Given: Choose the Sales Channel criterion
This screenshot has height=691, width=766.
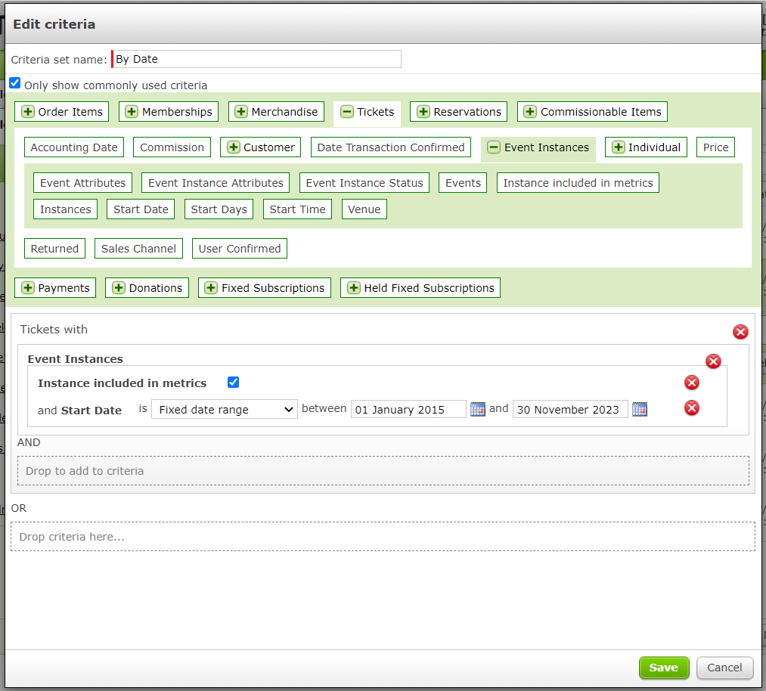Looking at the screenshot, I should click(138, 248).
